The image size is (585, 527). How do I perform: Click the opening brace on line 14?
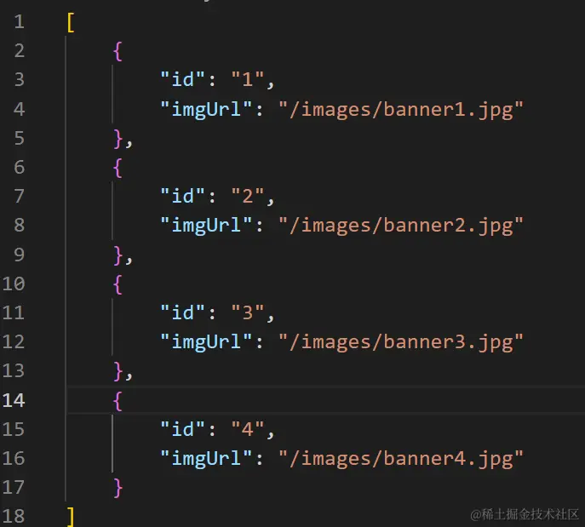[118, 401]
